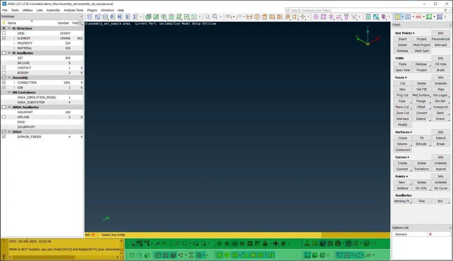Collapse the MB Containers group
This screenshot has height=261, width=453.
[9, 92]
